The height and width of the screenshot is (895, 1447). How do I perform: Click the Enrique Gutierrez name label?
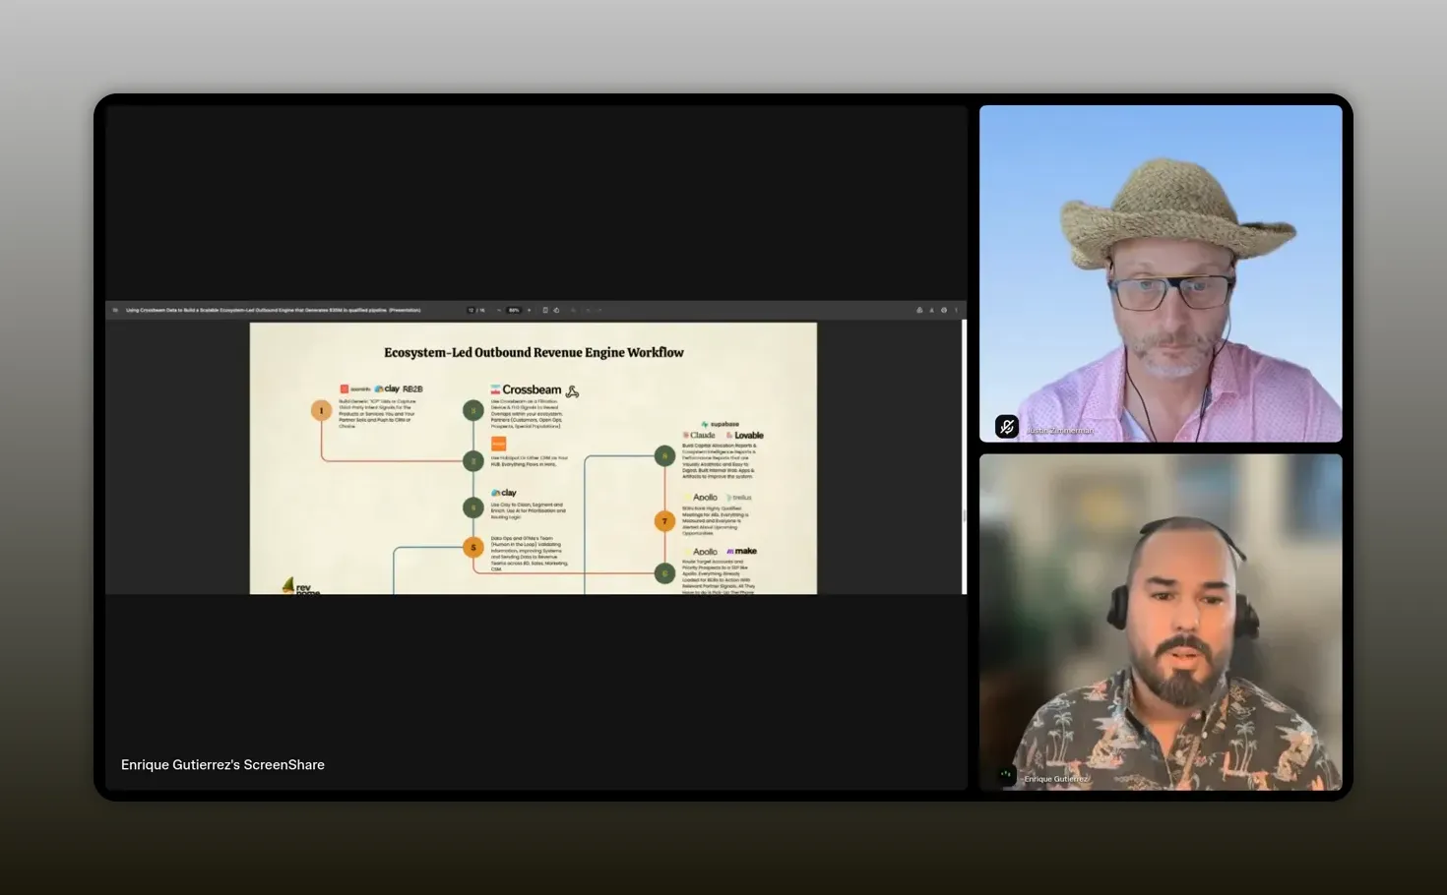1055,779
